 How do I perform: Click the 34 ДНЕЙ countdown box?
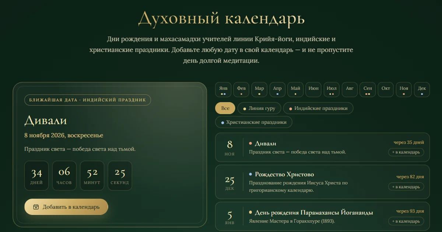[x=36, y=176]
